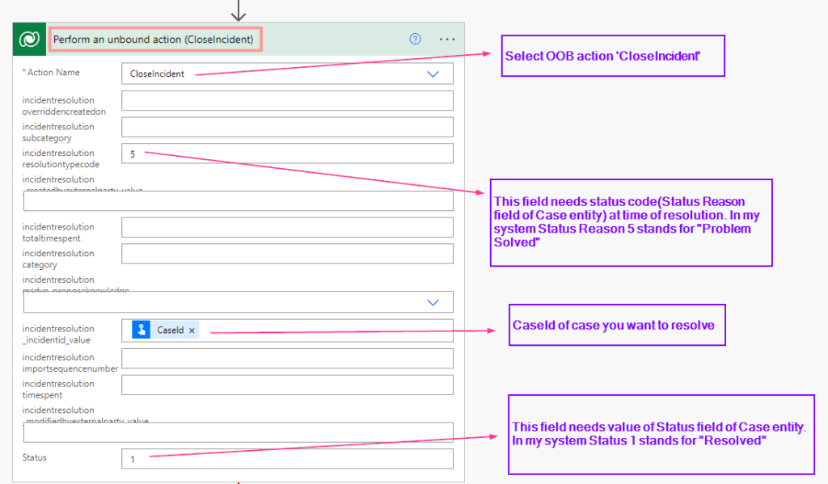The image size is (828, 484).
Task: Click the Dataverse connector icon in header
Action: tap(30, 39)
